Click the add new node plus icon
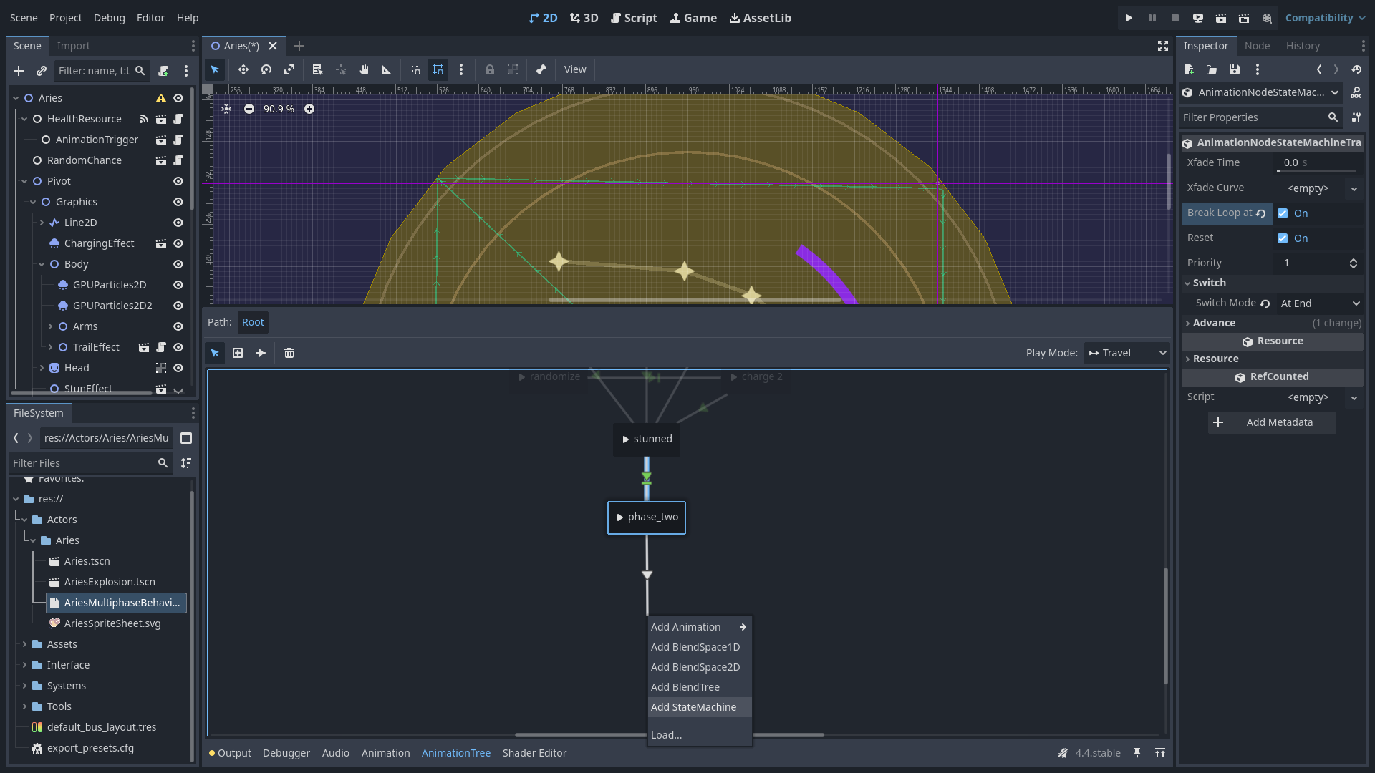 point(19,71)
